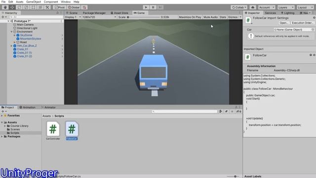316x178 pixels.
Task: Open the Layout dropdown
Action: (305, 7)
